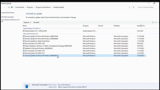Click the change view icon
Viewport: 160px width, 90px height.
(x=153, y=22)
